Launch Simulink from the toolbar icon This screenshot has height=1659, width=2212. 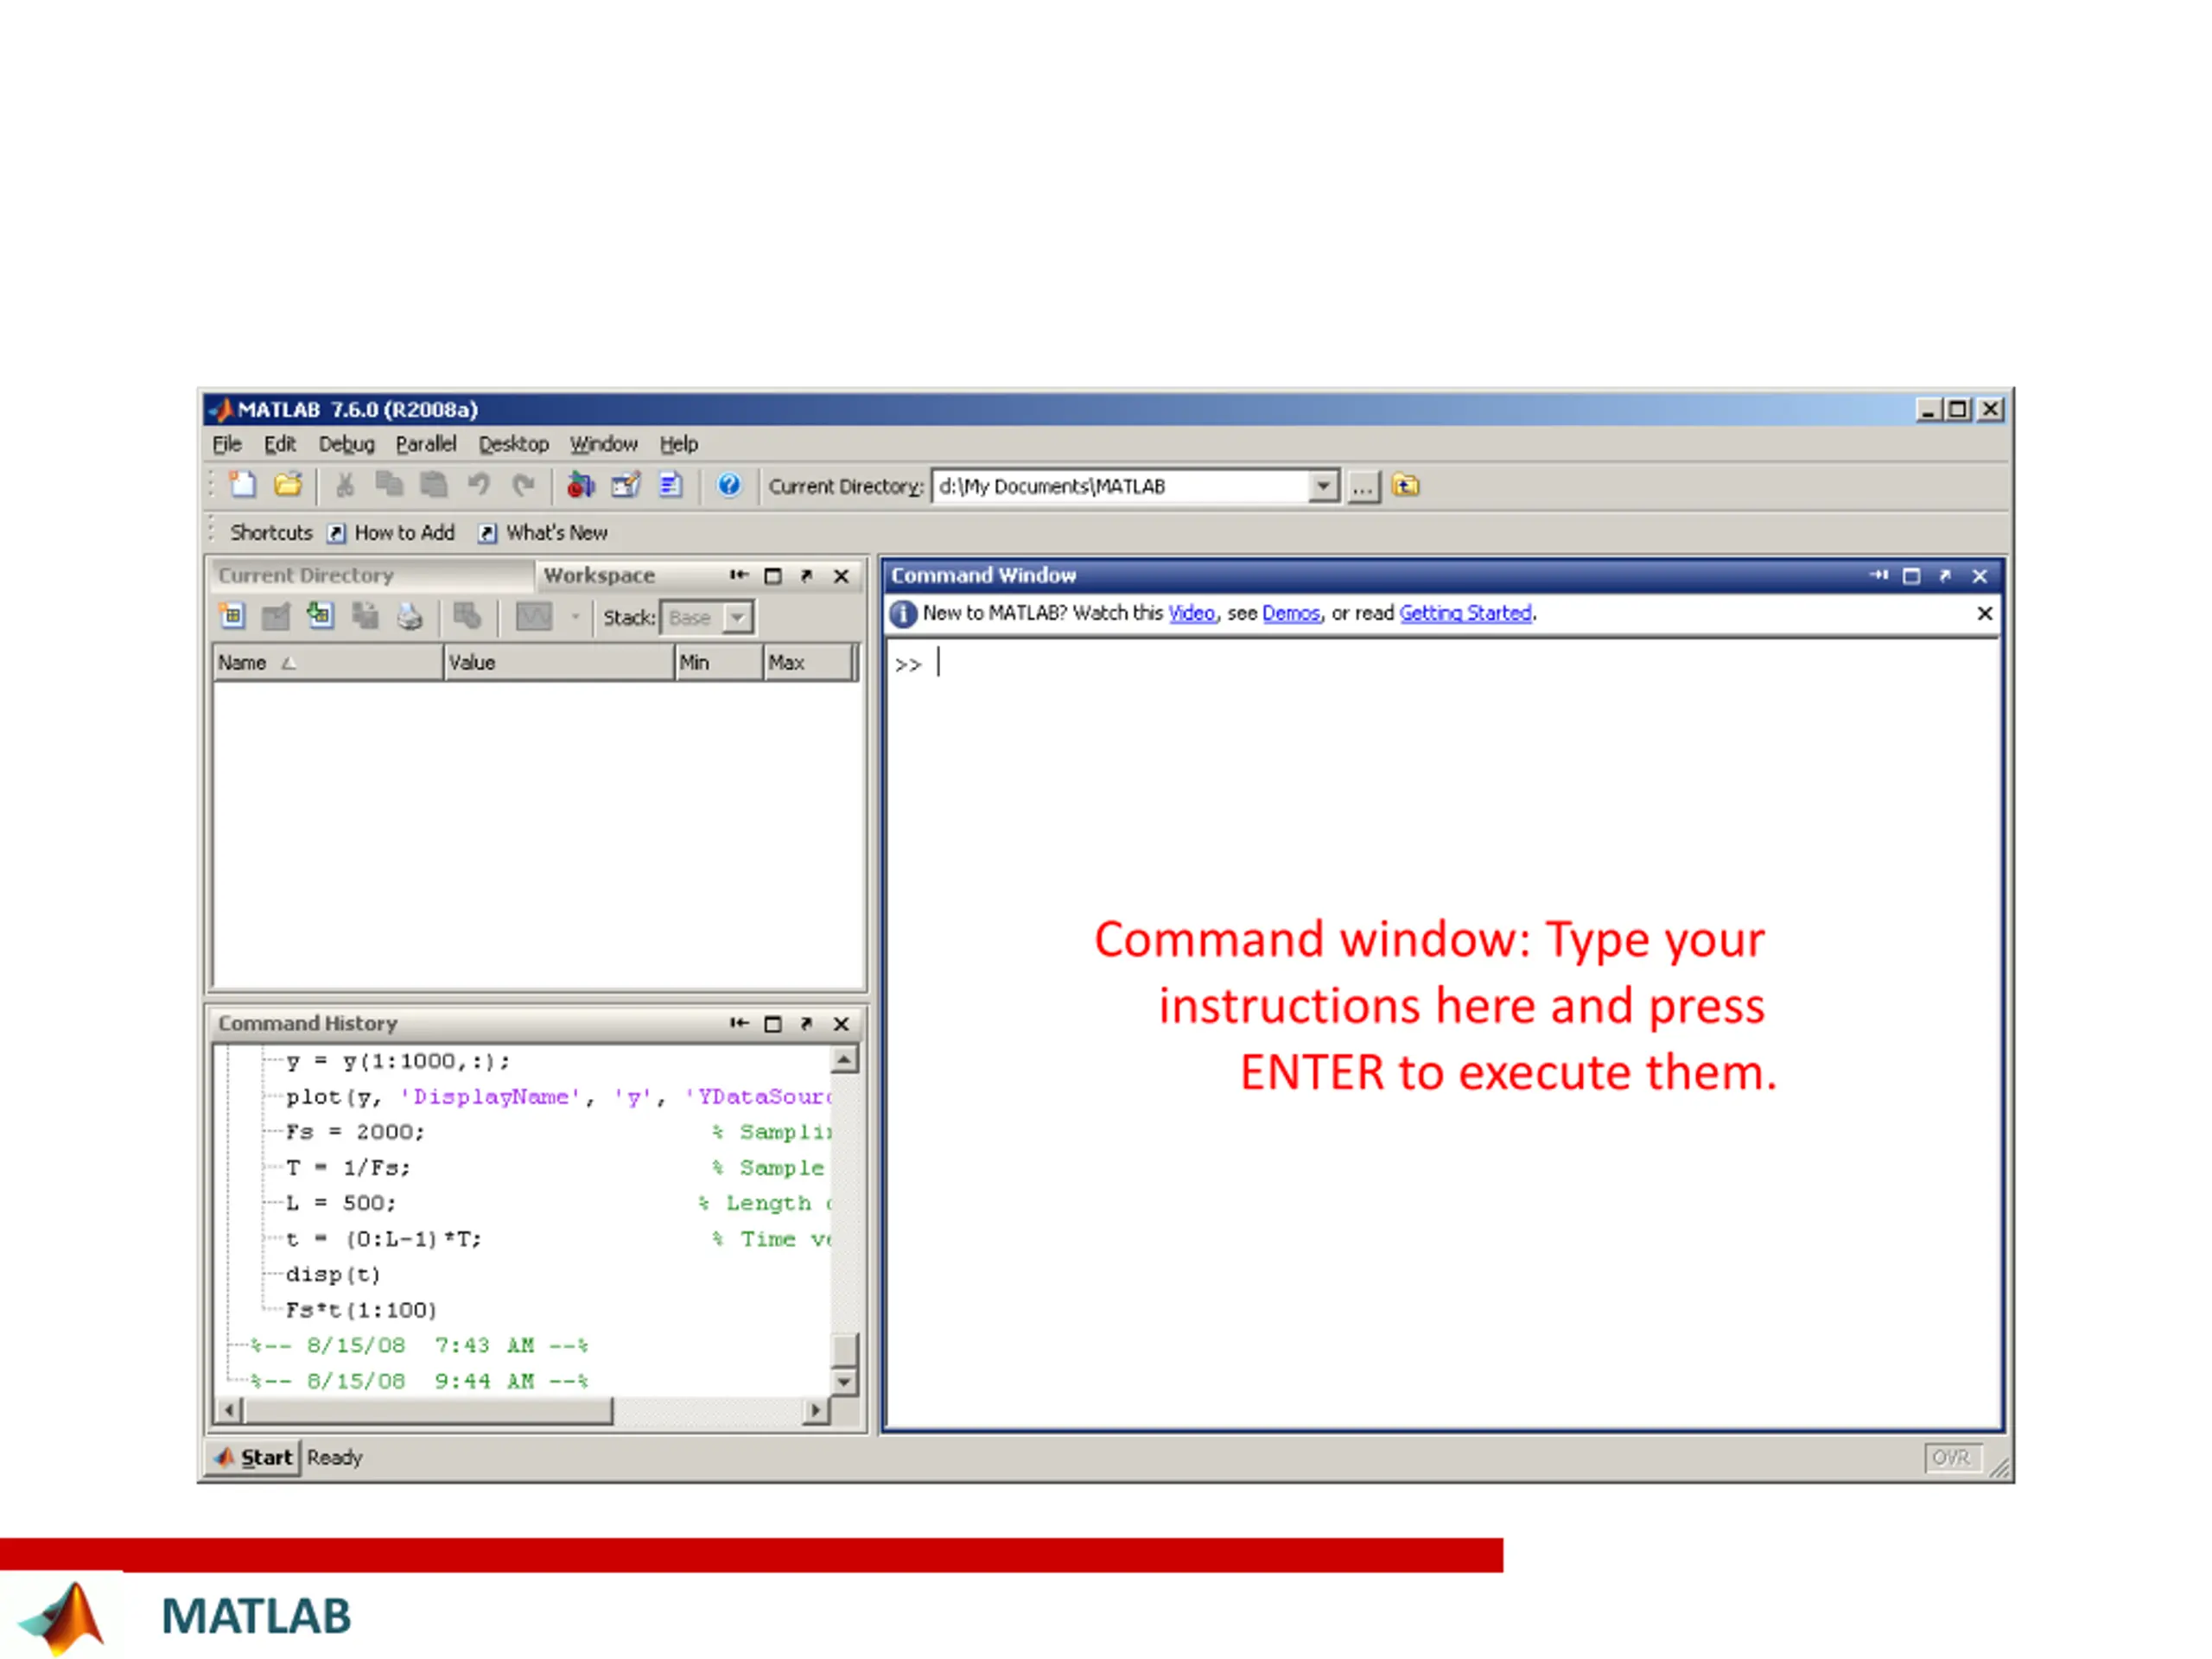click(x=580, y=486)
